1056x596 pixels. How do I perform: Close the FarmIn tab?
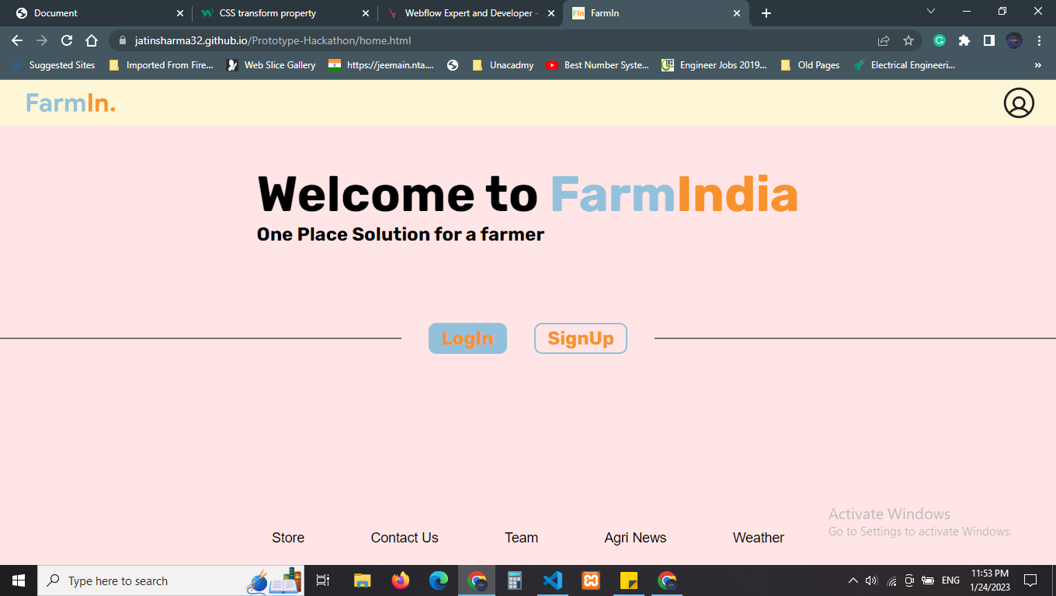point(737,13)
